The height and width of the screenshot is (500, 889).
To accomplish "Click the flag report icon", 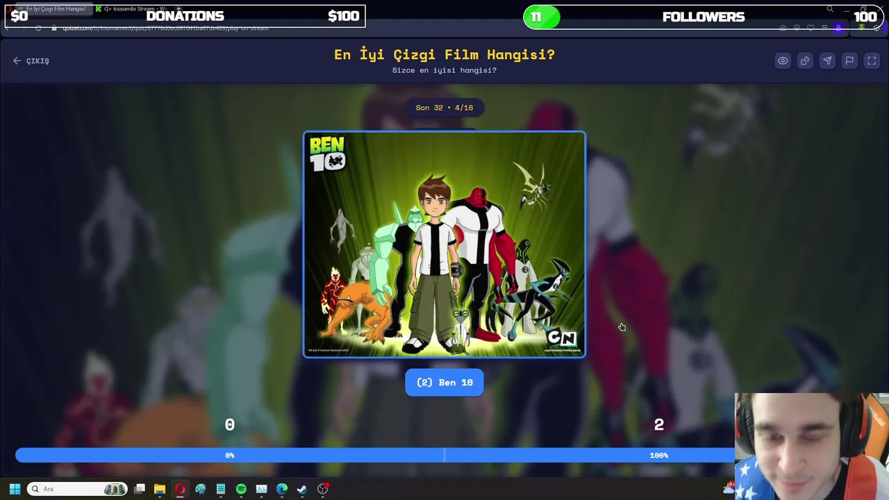I will 849,60.
